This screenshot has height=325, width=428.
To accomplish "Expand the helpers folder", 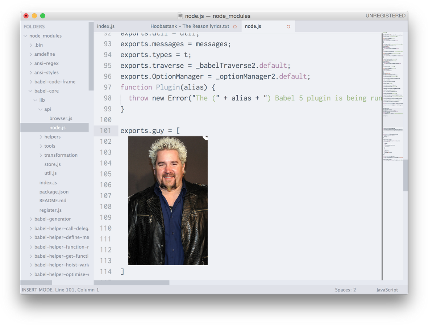I will [x=41, y=137].
